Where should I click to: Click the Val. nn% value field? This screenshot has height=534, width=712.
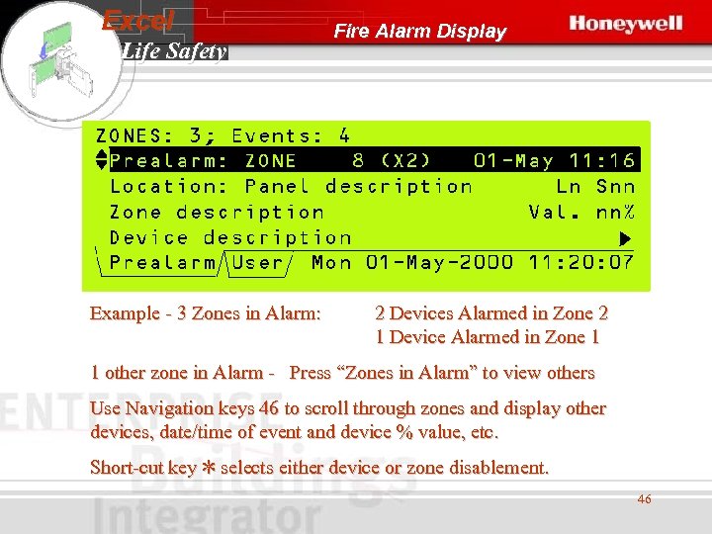click(581, 212)
